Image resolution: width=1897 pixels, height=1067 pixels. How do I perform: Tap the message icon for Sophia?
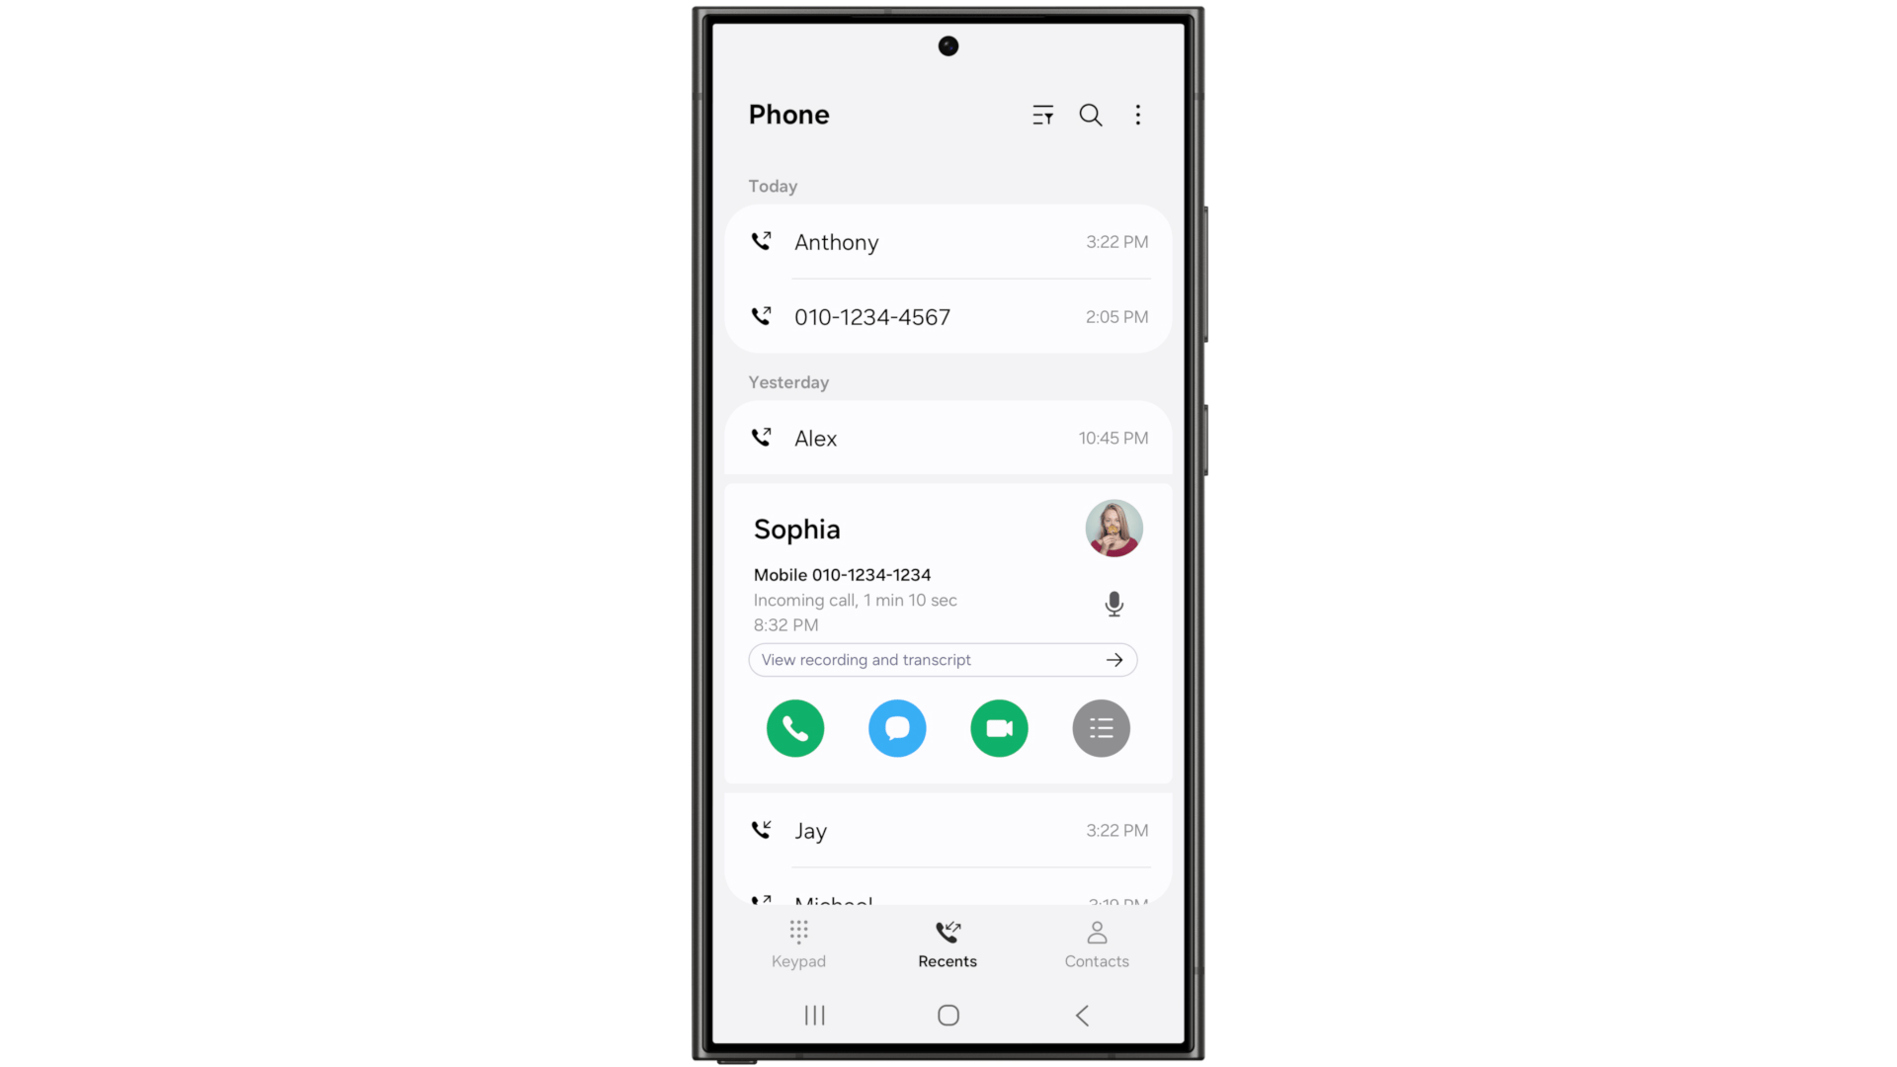pos(896,727)
